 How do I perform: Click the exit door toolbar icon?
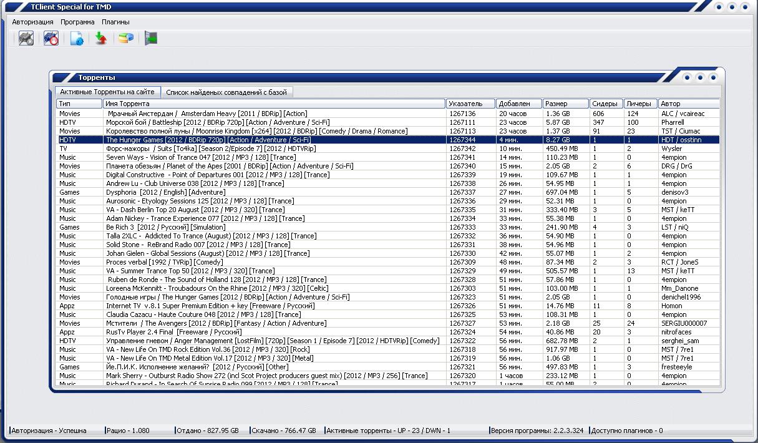[x=151, y=39]
